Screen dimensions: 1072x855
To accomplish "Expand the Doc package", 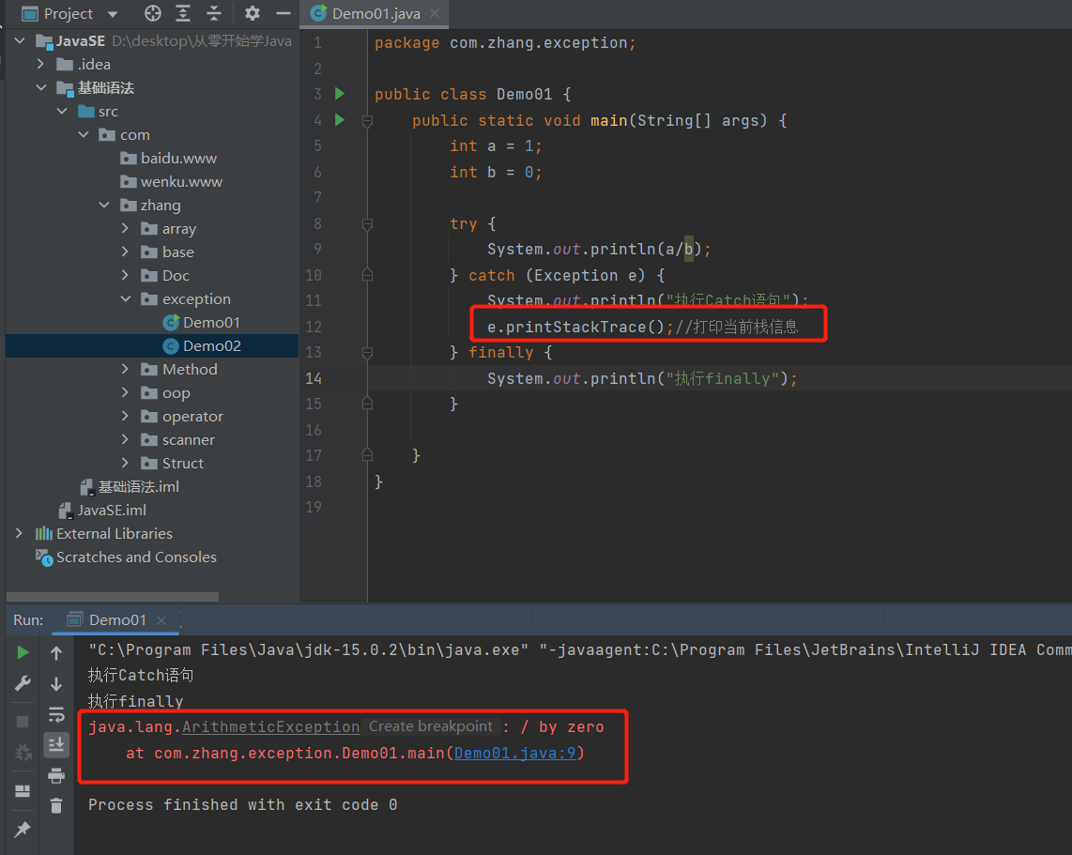I will (125, 275).
